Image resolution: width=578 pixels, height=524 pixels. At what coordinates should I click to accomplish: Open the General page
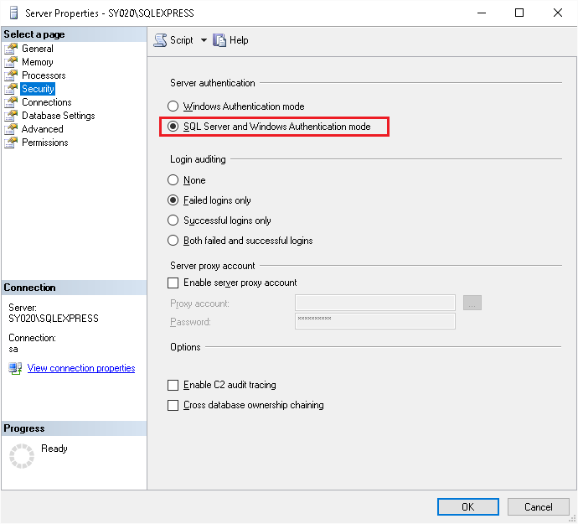(x=38, y=49)
